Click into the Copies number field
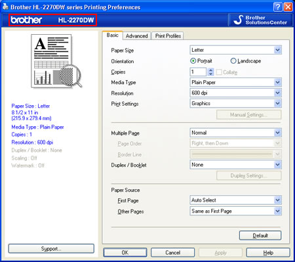Image resolution: width=295 pixels, height=262 pixels. tap(198, 72)
